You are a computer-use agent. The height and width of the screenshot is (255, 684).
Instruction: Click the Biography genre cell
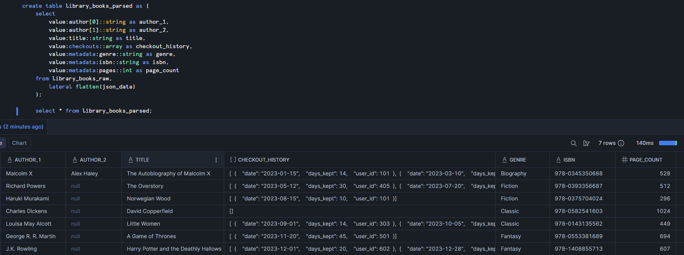pos(514,173)
